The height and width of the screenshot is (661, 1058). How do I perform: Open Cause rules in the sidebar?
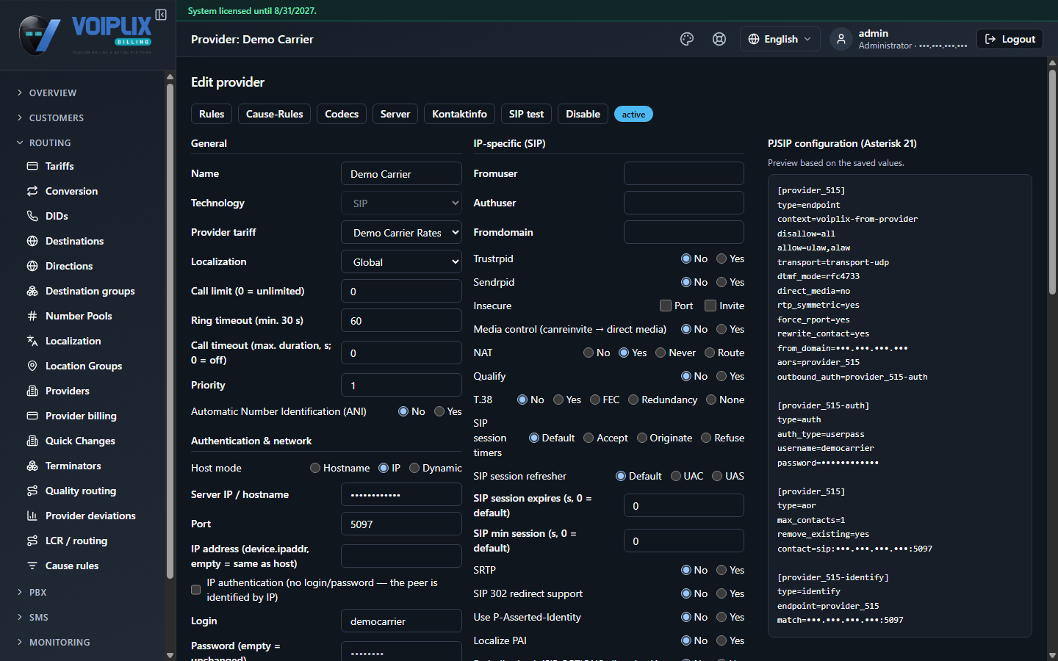[x=72, y=566]
